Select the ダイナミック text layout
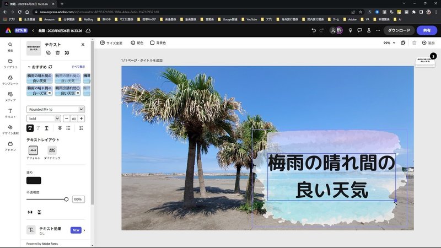 coord(52,153)
